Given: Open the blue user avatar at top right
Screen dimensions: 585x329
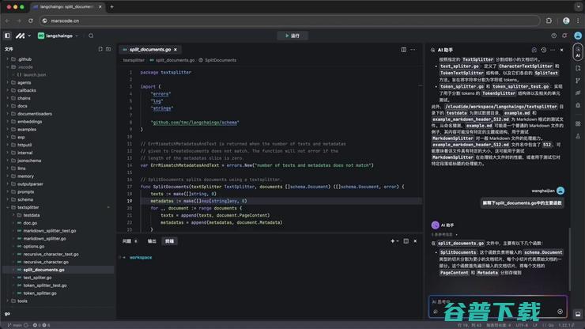Looking at the screenshot, I should 578,36.
